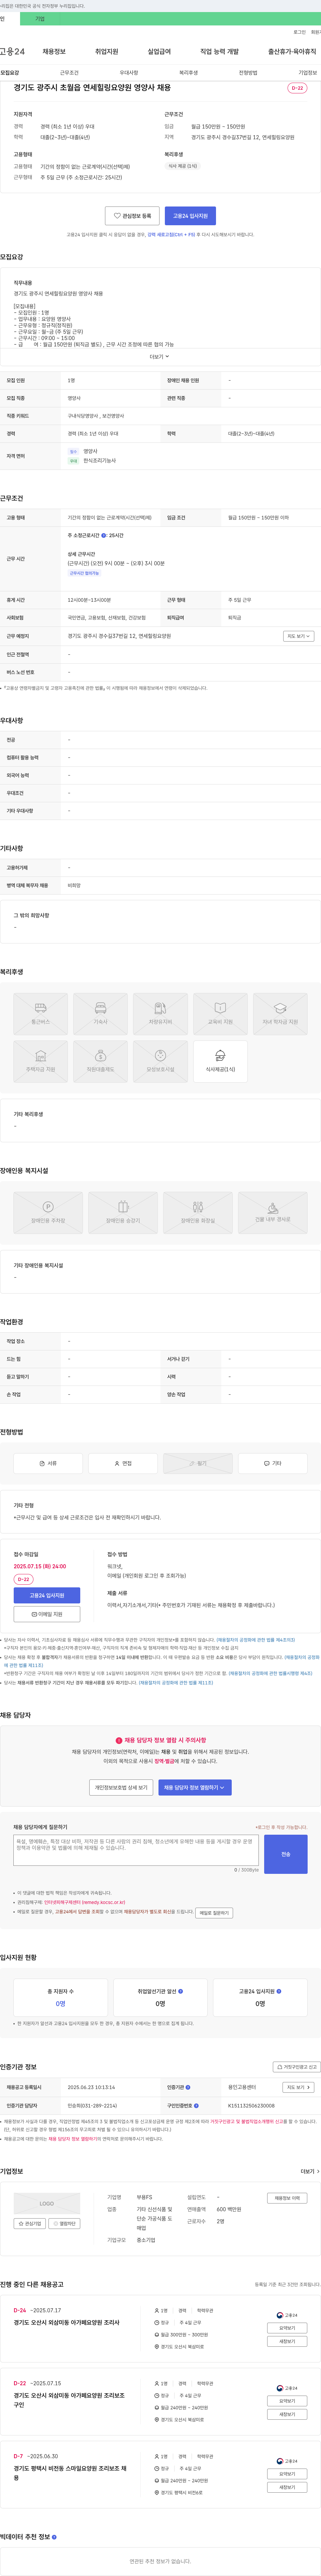321x2576 pixels.
Task: Click 거짓구인광고 신고 button
Action: click(297, 2067)
